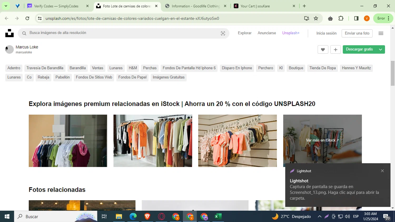
Task: Select the Boutique tag
Action: point(296,68)
